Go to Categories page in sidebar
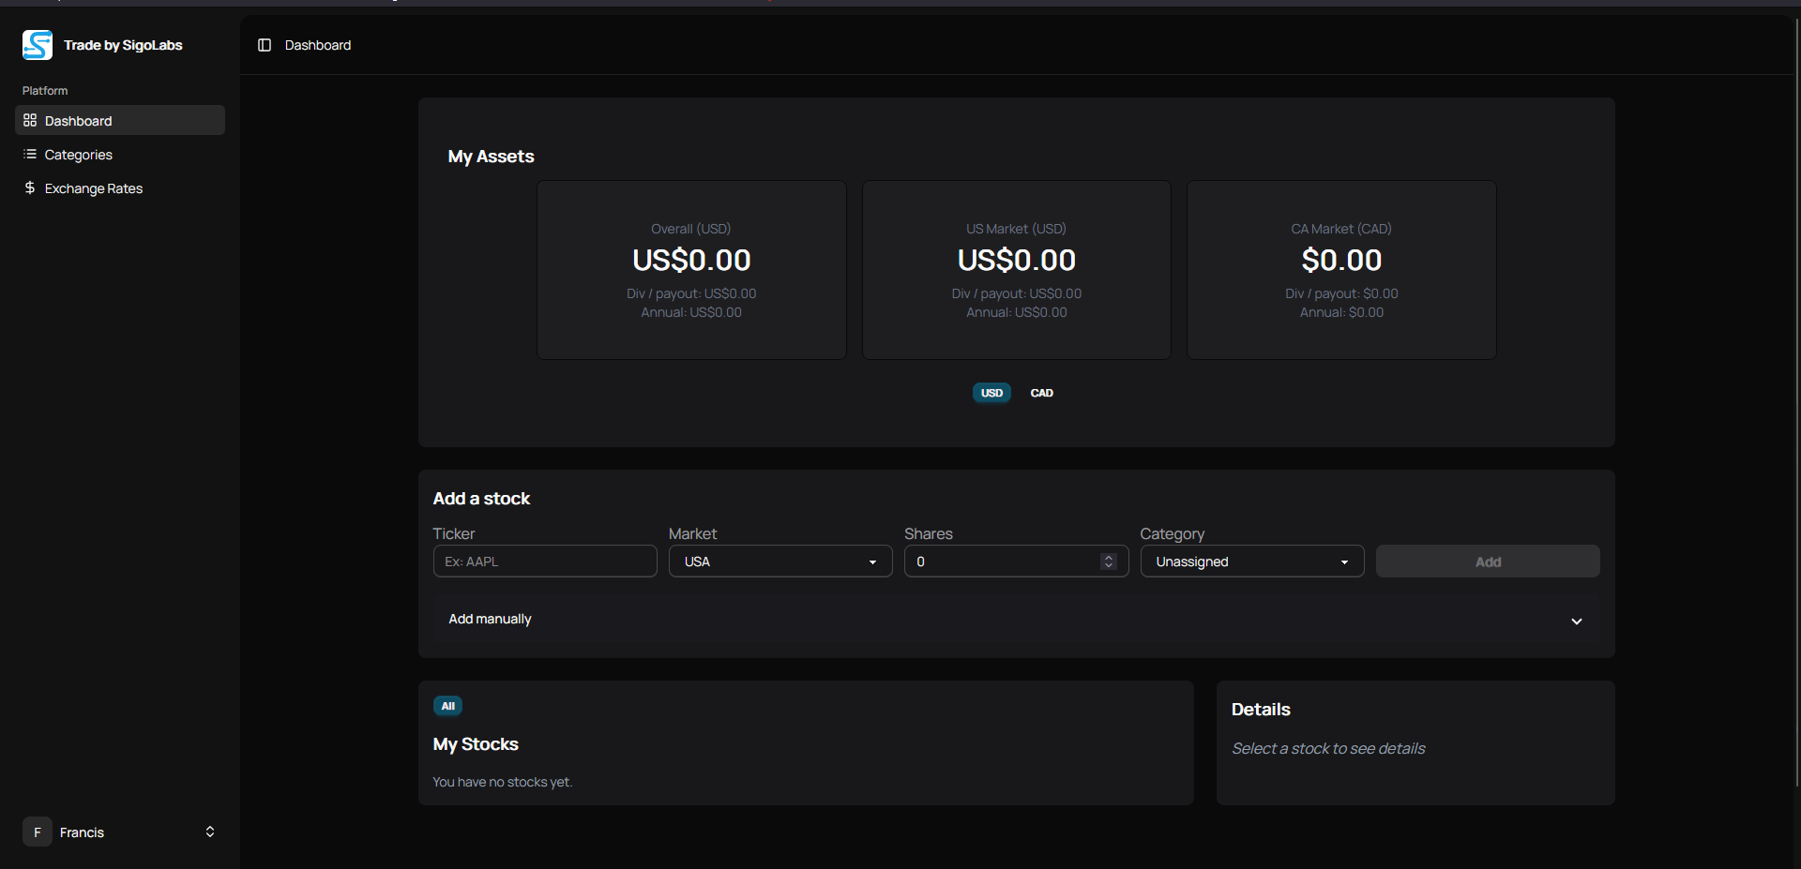 [x=79, y=155]
